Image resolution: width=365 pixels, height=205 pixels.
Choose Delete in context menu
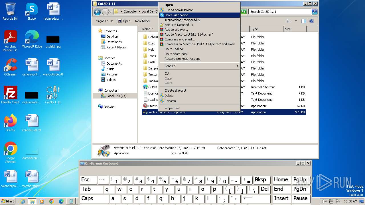[199, 96]
